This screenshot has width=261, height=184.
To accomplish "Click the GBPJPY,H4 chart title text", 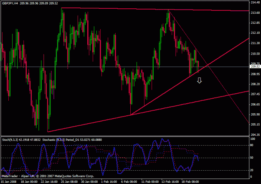I will (10, 3).
